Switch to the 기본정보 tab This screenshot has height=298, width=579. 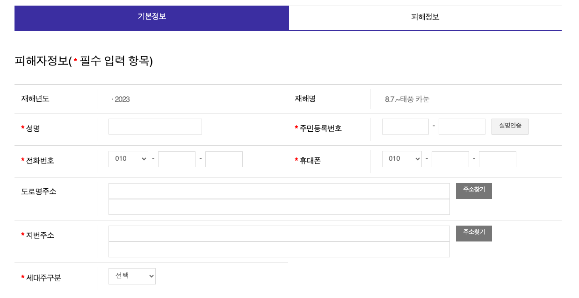[152, 18]
